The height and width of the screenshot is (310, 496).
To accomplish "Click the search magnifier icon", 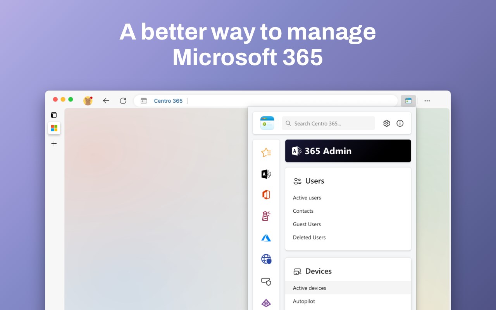I will [x=288, y=123].
